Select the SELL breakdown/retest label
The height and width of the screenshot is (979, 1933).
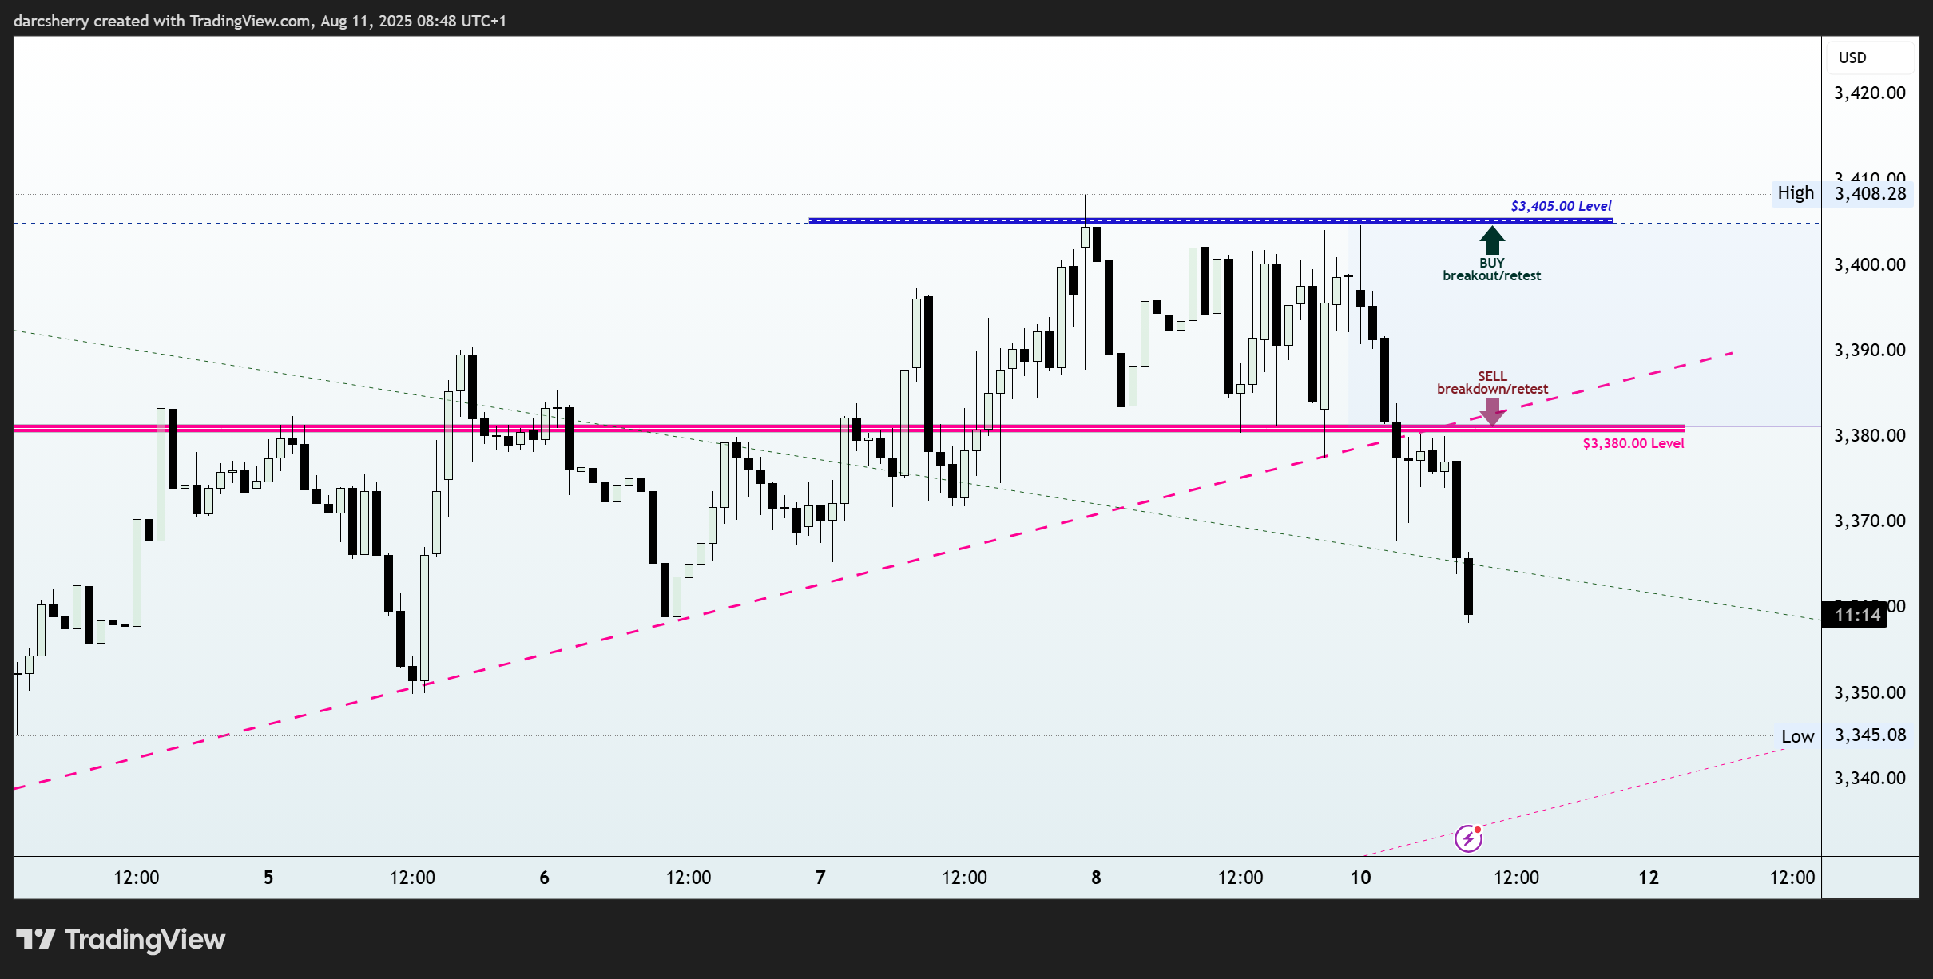(1492, 382)
